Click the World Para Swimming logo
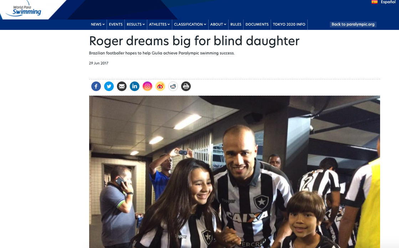 (x=25, y=10)
